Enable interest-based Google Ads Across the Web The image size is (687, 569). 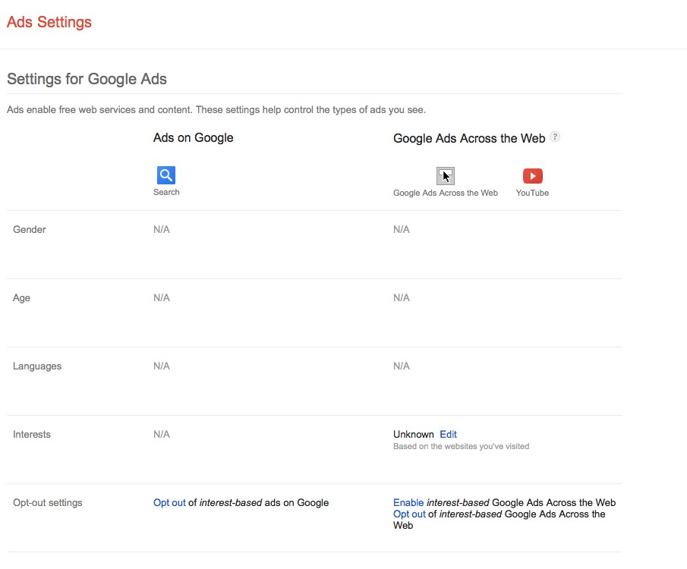coord(408,503)
